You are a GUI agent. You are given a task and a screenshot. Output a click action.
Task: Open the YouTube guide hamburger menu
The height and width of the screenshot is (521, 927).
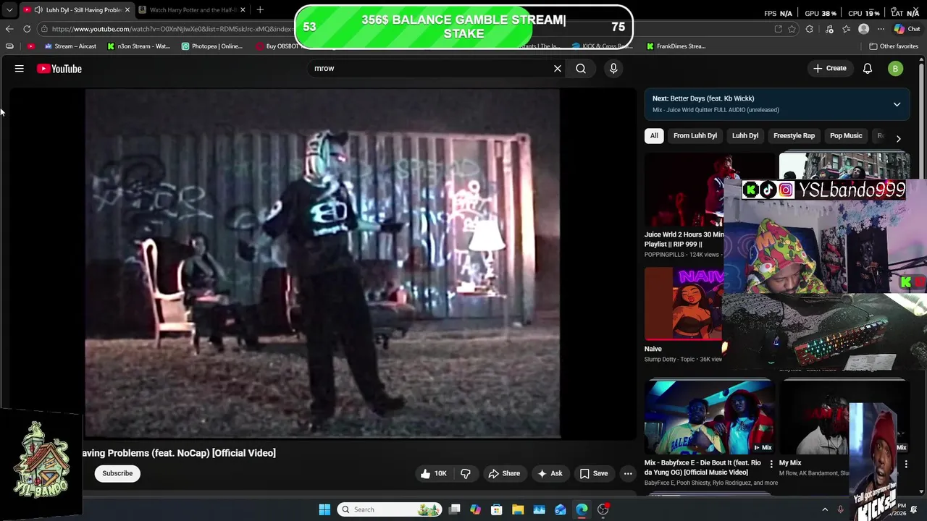[x=20, y=69]
